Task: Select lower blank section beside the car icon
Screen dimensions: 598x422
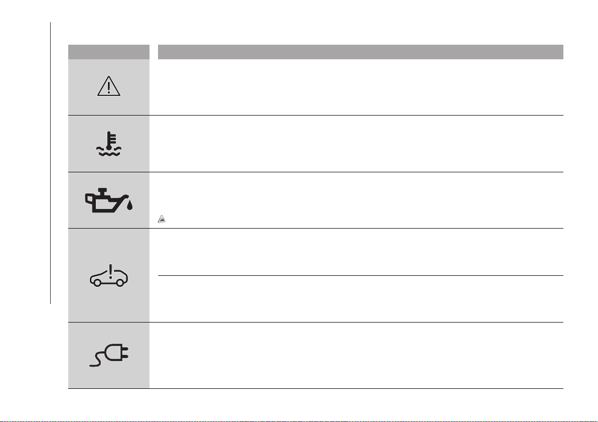Action: click(x=360, y=298)
